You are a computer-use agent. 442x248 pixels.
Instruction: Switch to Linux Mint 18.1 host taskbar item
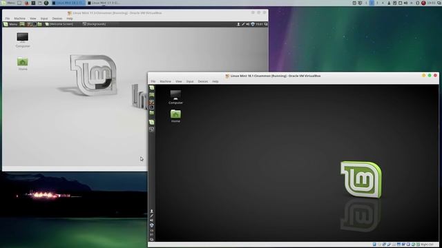(68, 3)
